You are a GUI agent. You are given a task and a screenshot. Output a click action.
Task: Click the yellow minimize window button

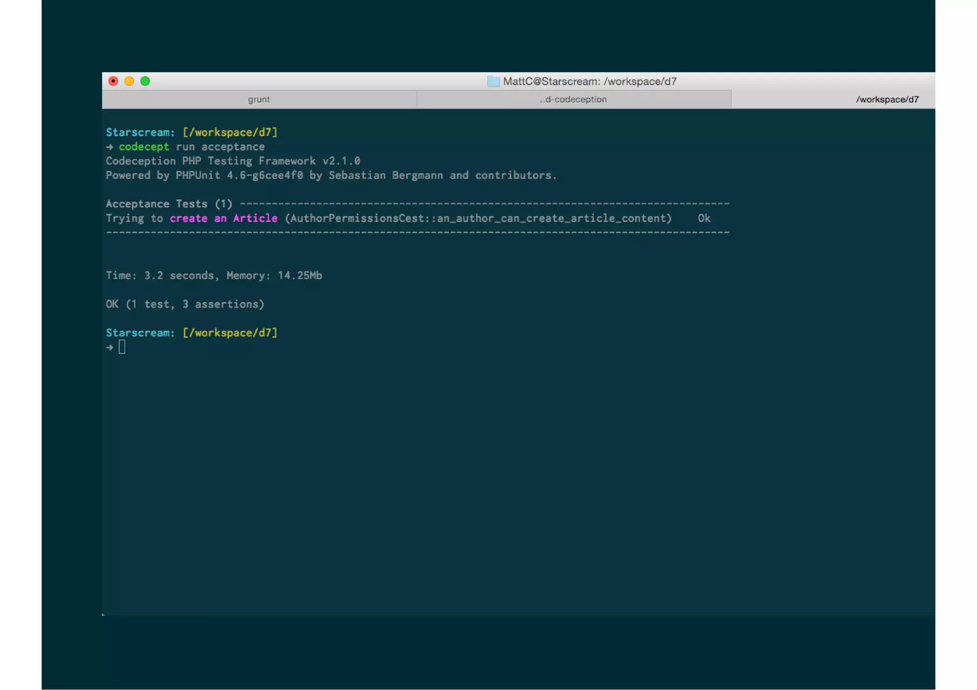pyautogui.click(x=129, y=81)
